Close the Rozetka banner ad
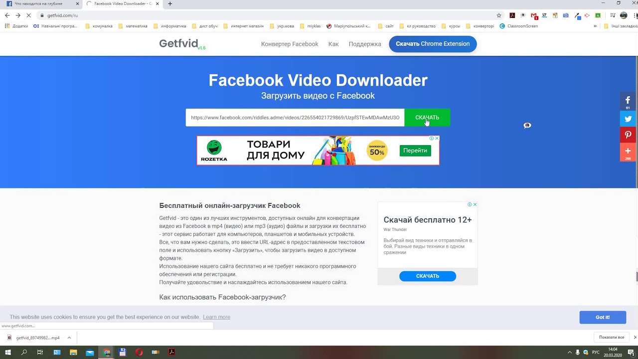 coord(437,139)
